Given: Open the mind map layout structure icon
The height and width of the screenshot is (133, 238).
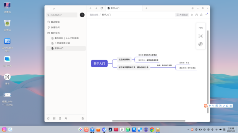Looking at the screenshot, I should [x=201, y=36].
